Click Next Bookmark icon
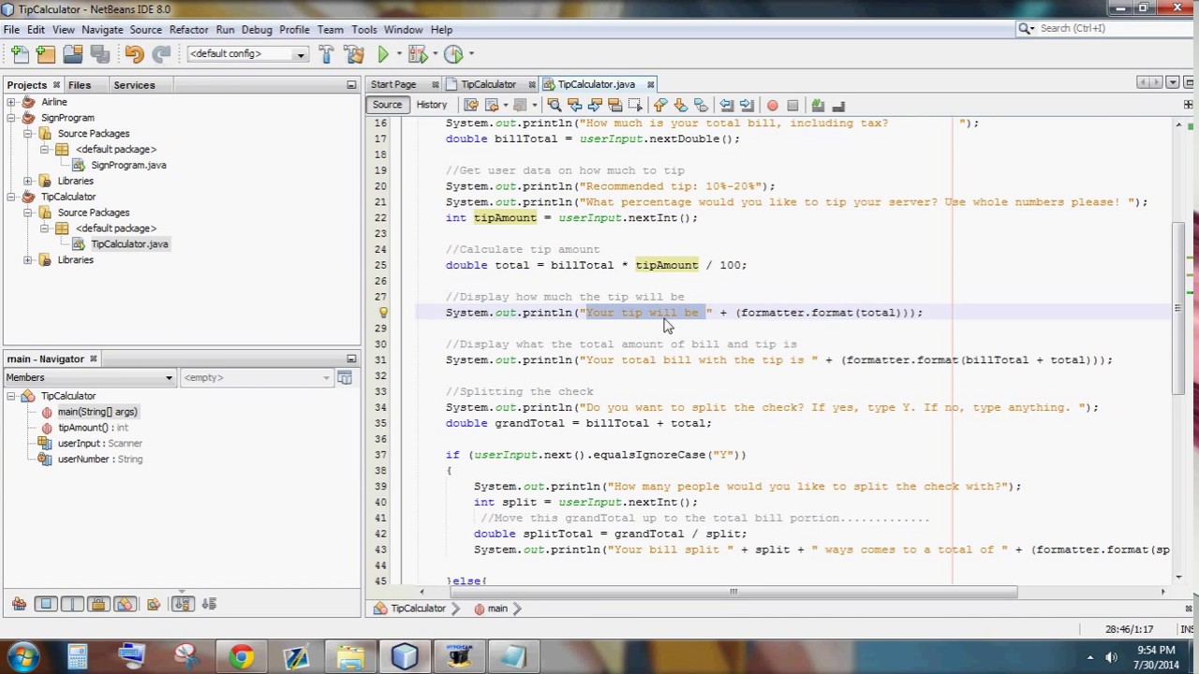The image size is (1199, 674). pos(681,105)
